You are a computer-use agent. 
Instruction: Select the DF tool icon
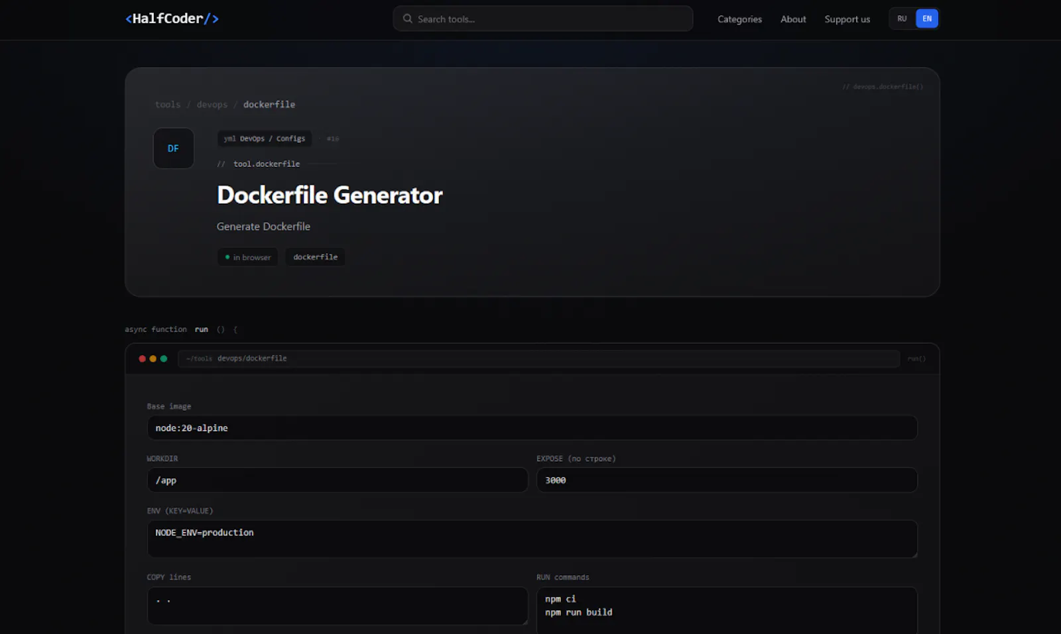click(x=173, y=148)
